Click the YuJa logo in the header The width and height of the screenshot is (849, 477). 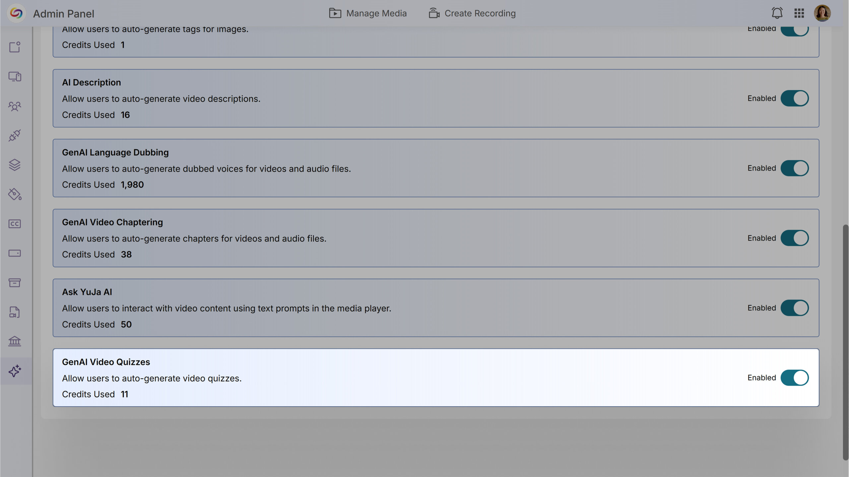click(16, 13)
